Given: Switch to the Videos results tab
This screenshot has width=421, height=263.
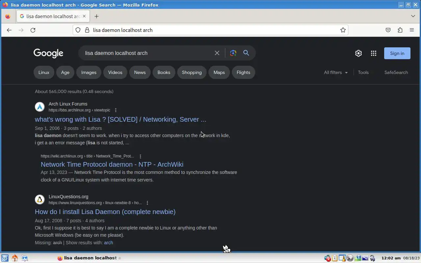Looking at the screenshot, I should tap(115, 72).
